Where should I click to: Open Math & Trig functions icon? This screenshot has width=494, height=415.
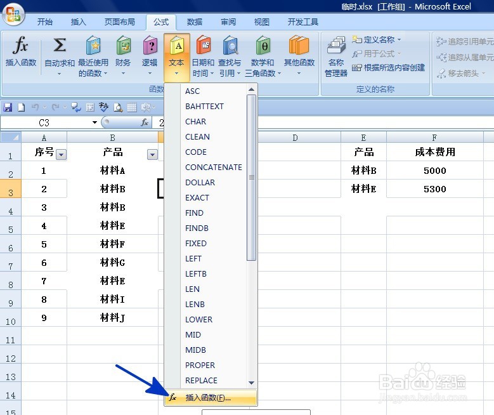[x=263, y=55]
